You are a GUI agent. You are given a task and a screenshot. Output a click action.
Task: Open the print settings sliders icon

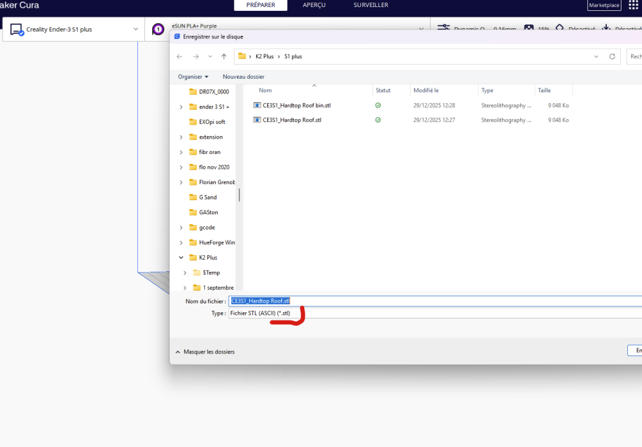pos(444,28)
